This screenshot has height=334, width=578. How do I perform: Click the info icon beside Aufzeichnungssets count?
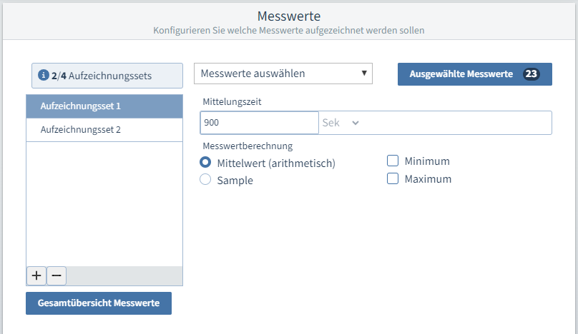(x=44, y=75)
